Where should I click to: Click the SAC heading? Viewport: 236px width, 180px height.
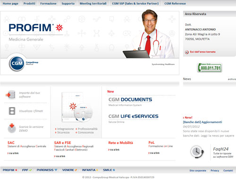click(x=11, y=143)
